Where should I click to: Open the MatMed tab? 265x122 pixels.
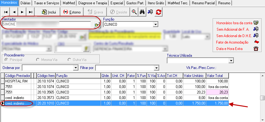click(69, 3)
